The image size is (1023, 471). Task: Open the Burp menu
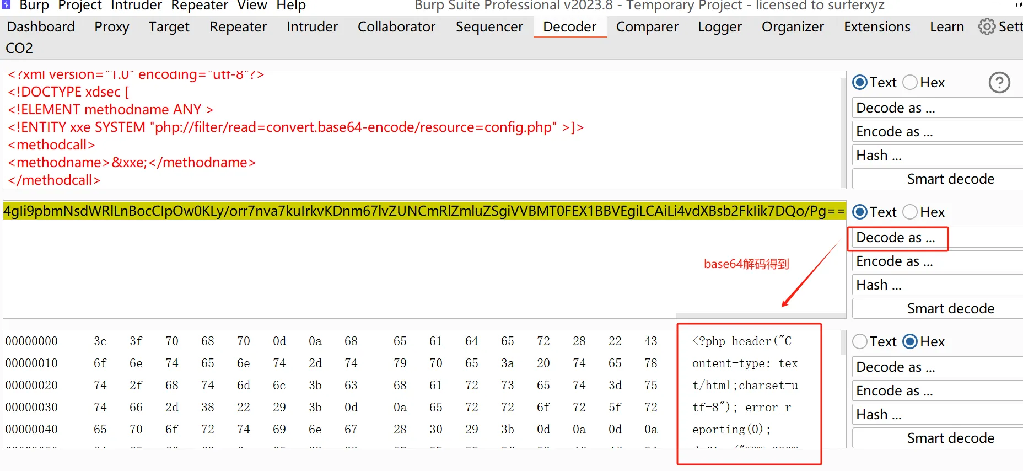34,6
